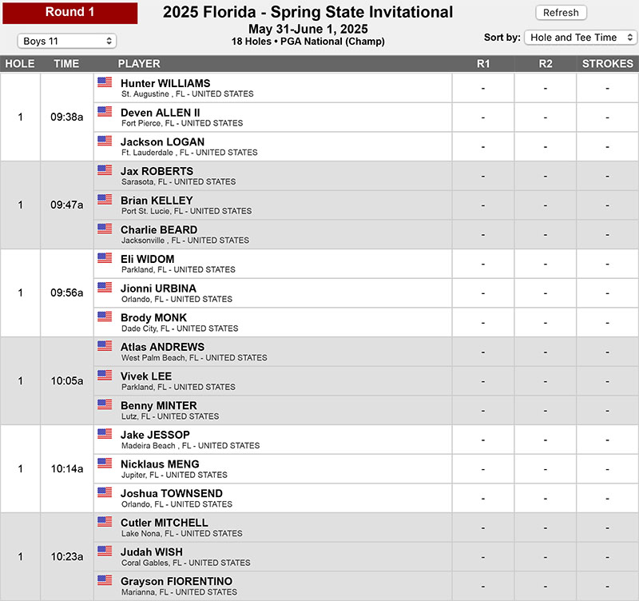The image size is (639, 601).
Task: Click the US flag next to Jax ROBERTS
Action: pyautogui.click(x=105, y=170)
